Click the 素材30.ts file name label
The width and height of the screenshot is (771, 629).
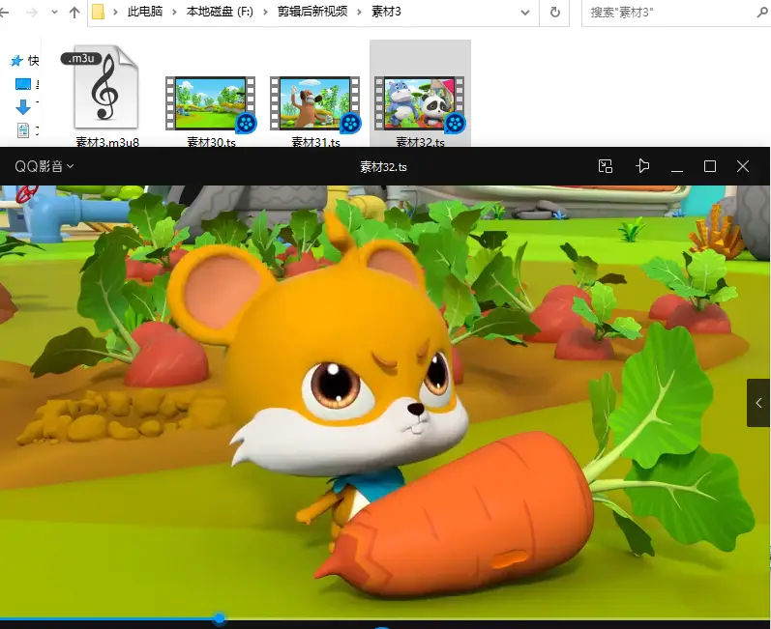[x=211, y=142]
